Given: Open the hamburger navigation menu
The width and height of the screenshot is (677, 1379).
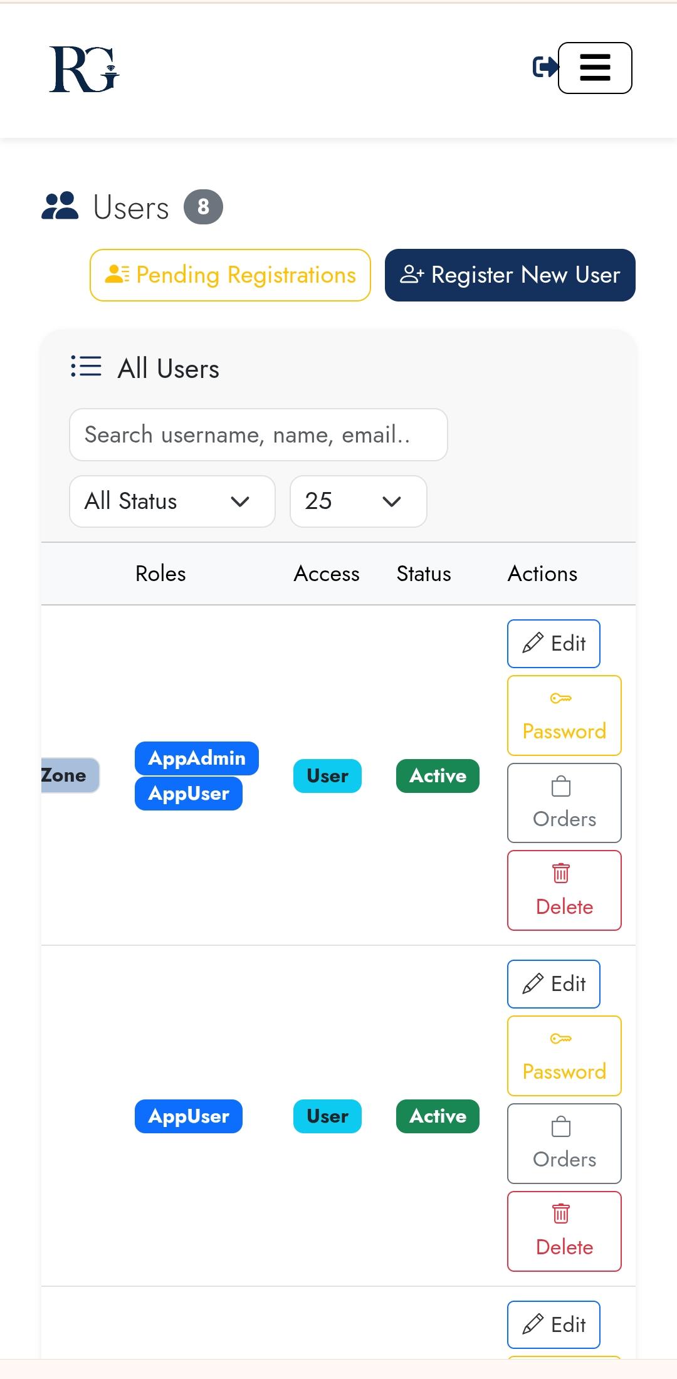Looking at the screenshot, I should pyautogui.click(x=595, y=68).
